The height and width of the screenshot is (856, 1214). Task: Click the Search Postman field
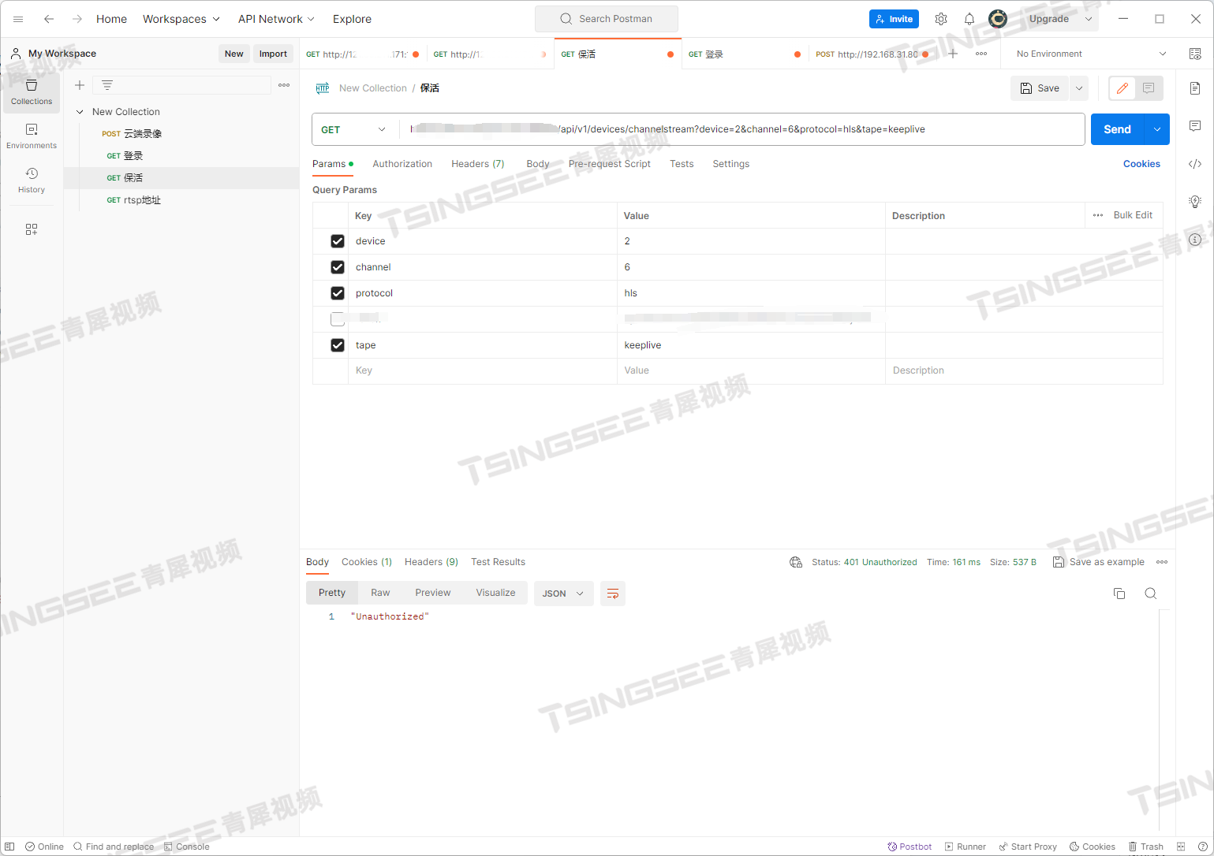pyautogui.click(x=607, y=19)
